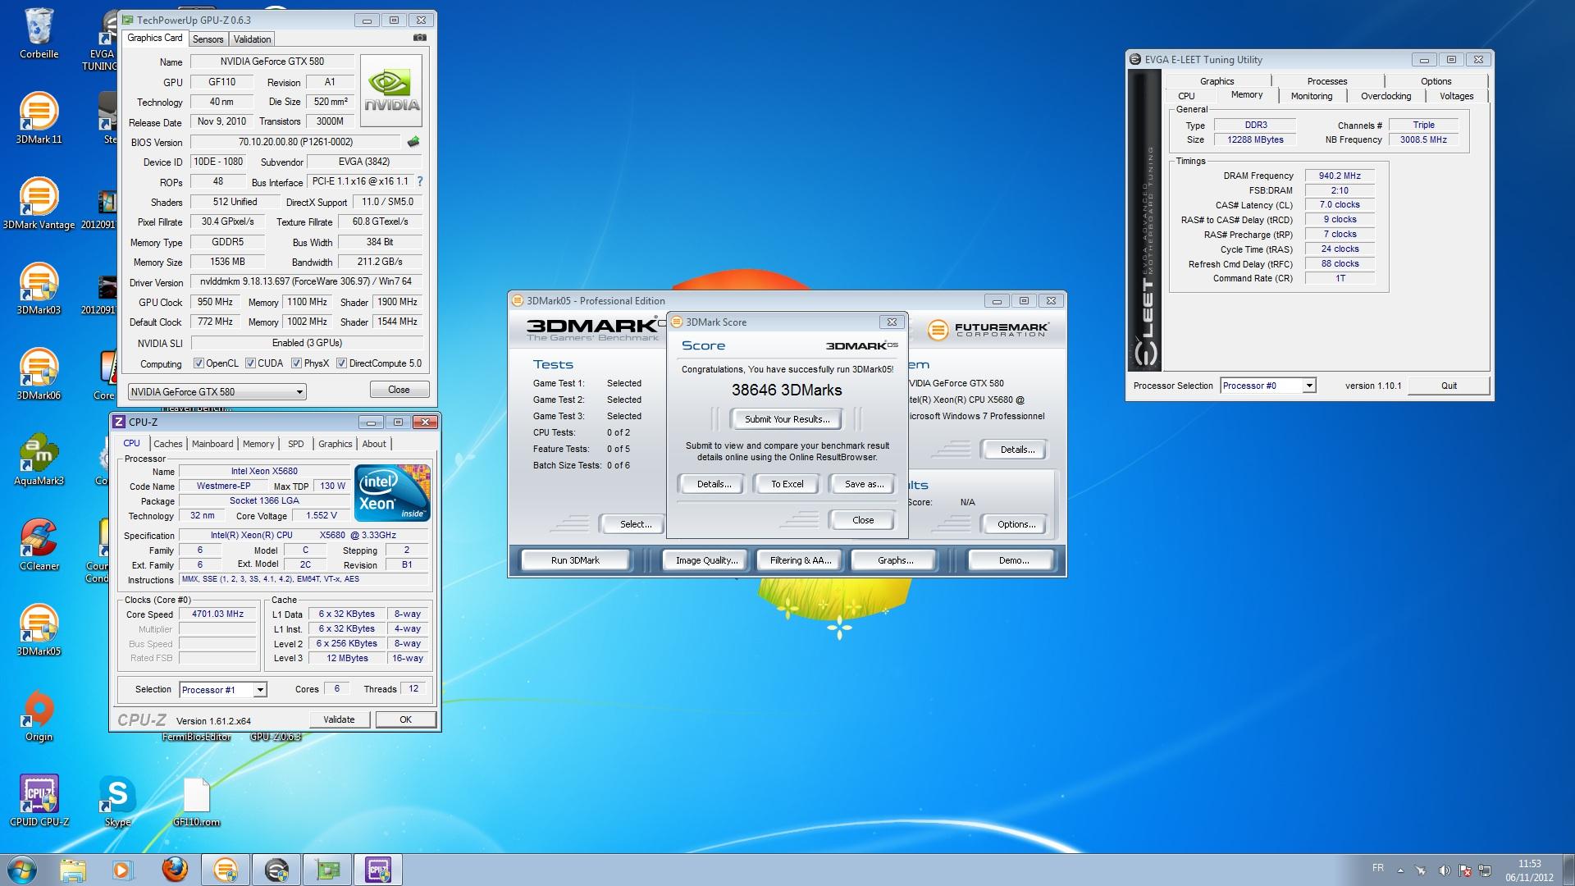Open the Mainboard tab in CPU-Z
The image size is (1575, 886).
[212, 444]
